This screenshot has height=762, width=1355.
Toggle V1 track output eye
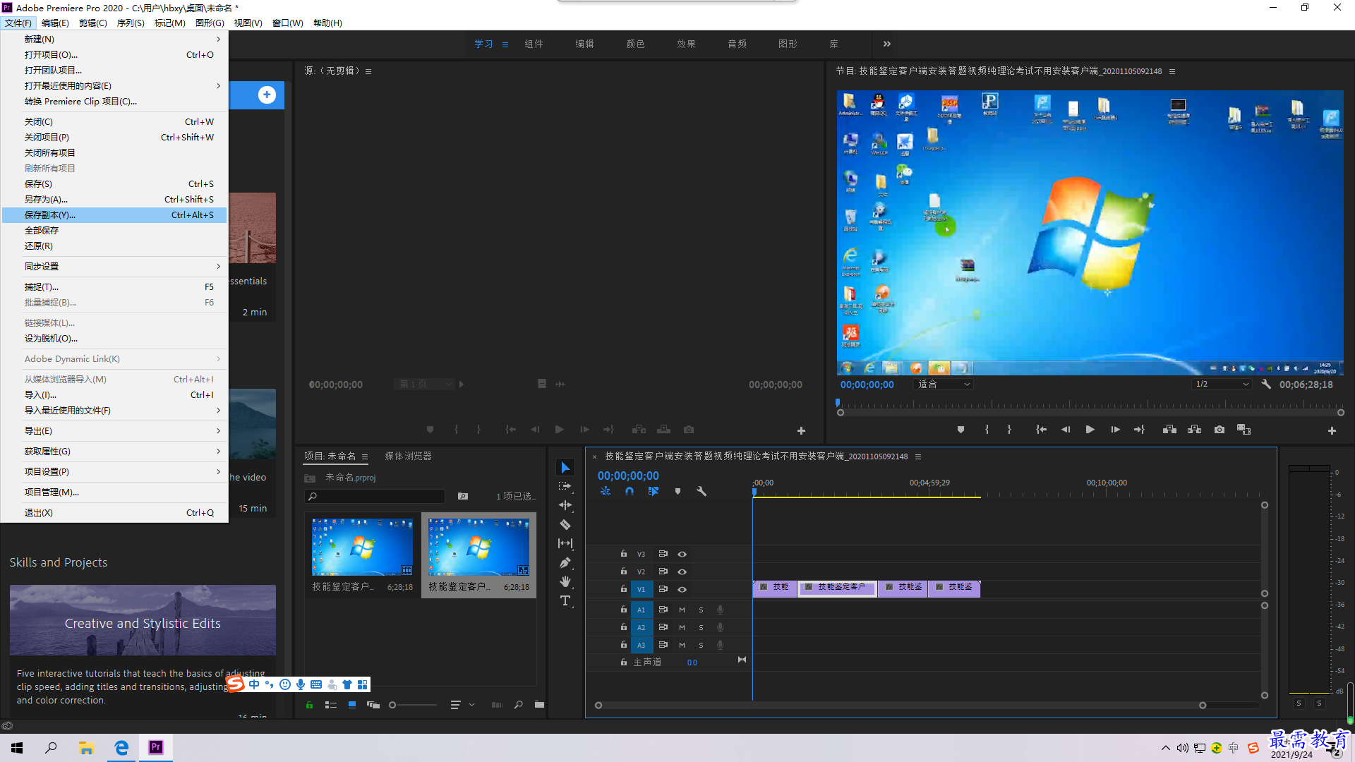682,589
